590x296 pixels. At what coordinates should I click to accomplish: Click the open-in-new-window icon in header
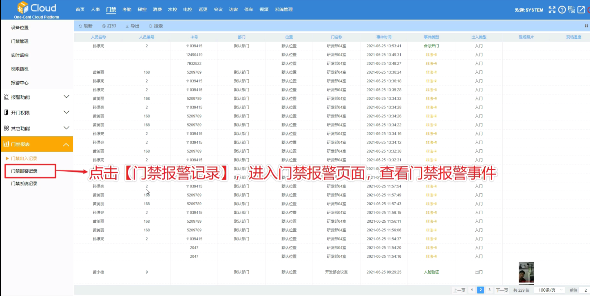[x=581, y=10]
